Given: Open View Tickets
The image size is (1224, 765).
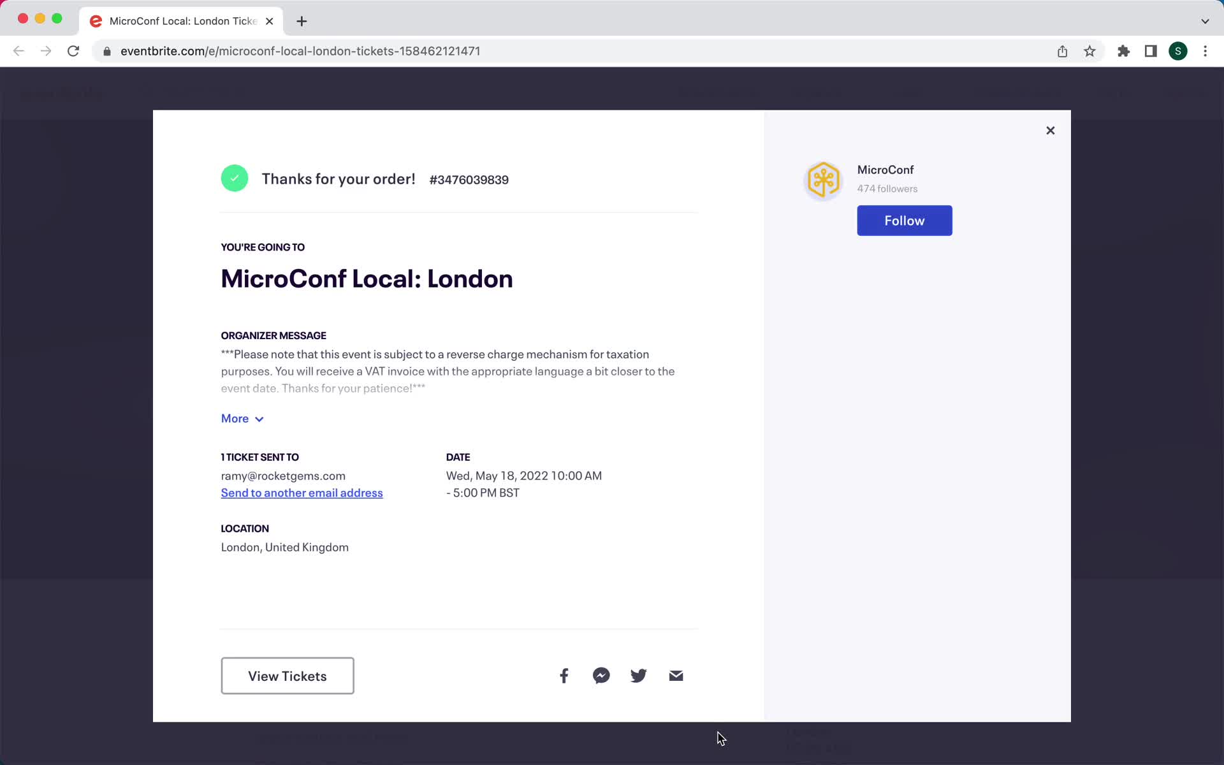Looking at the screenshot, I should coord(288,676).
